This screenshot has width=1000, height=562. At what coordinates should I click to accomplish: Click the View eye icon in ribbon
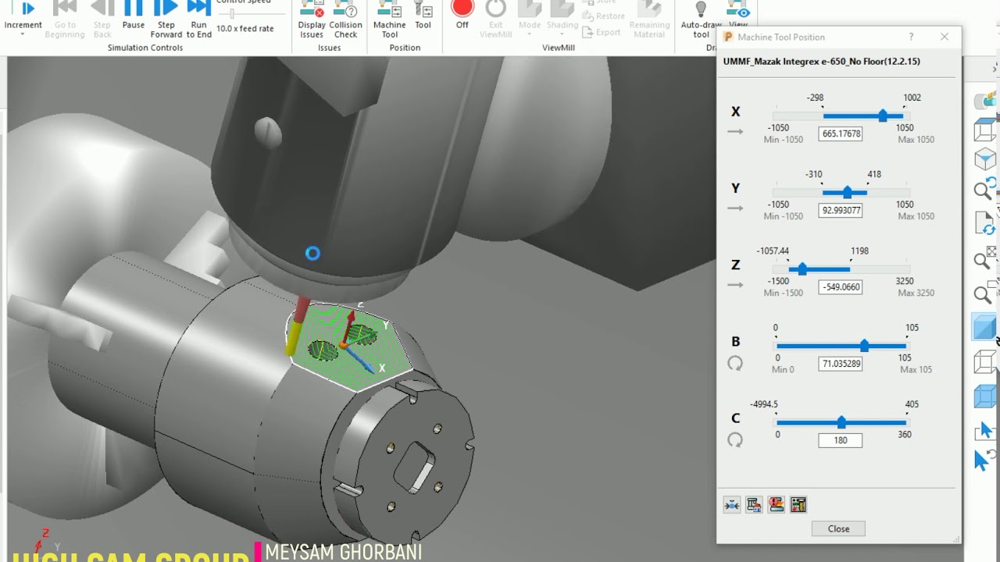[x=738, y=10]
